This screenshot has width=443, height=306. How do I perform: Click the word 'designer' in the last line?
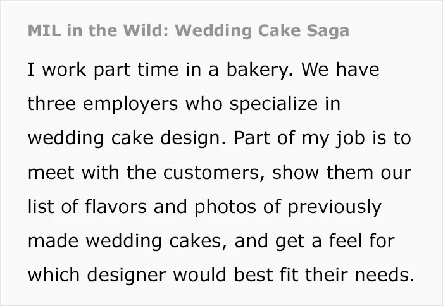tap(127, 276)
